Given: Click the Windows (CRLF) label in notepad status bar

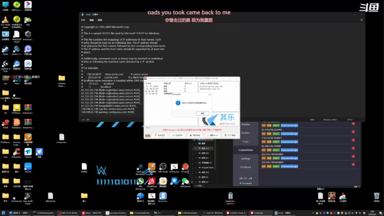Looking at the screenshot, I should pyautogui.click(x=330, y=120).
